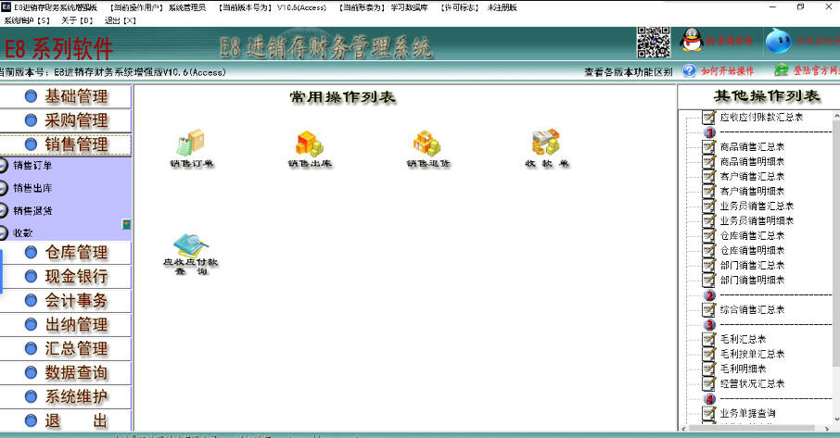Expand the 现金银行 module in the sidebar

[65, 277]
